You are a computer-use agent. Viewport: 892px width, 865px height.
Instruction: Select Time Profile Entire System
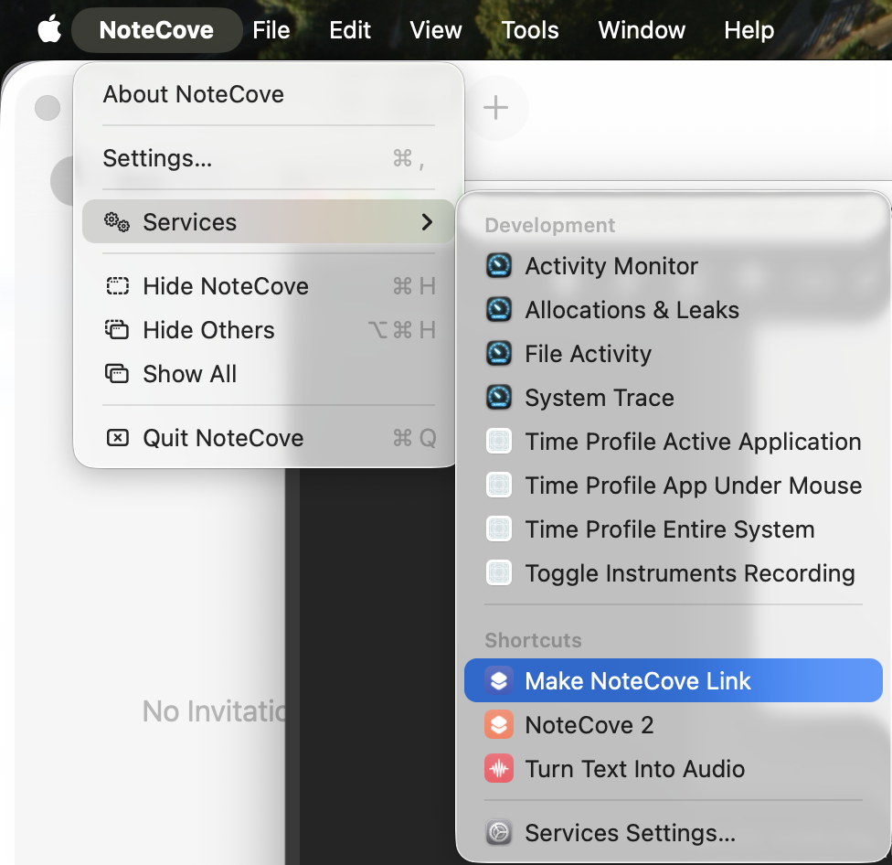(x=674, y=529)
